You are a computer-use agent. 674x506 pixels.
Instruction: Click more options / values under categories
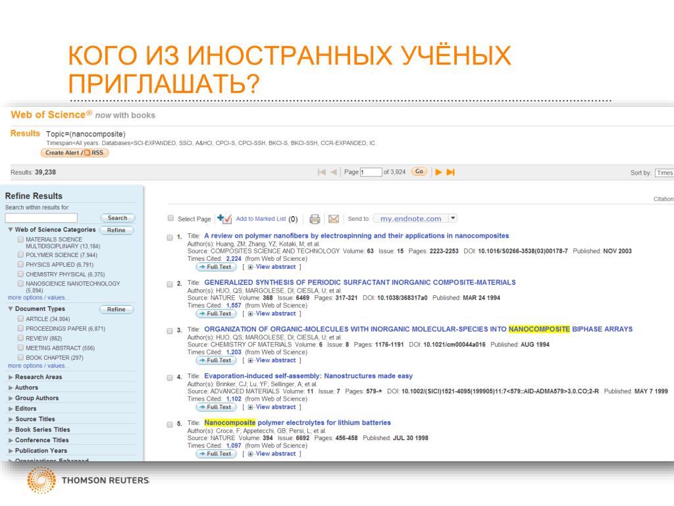click(x=38, y=298)
